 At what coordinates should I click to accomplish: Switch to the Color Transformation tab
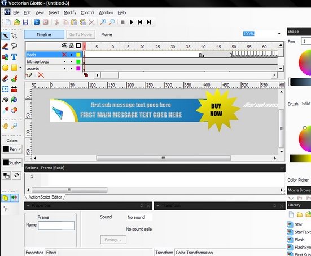tap(194, 253)
